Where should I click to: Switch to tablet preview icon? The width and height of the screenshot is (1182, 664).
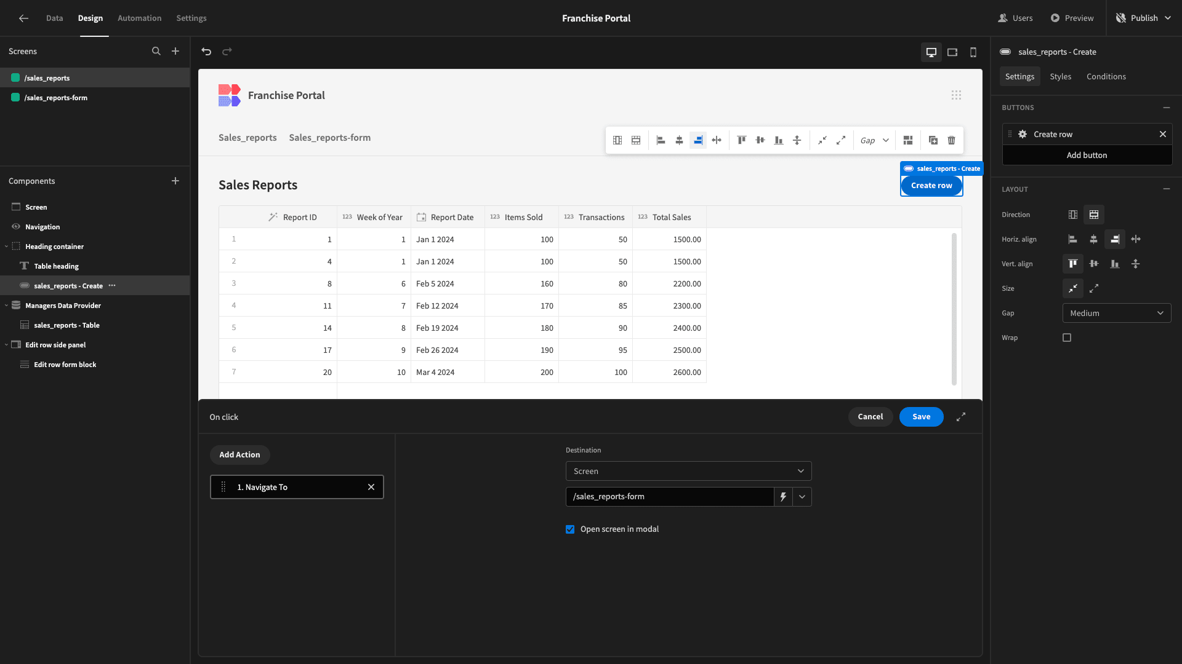[952, 52]
